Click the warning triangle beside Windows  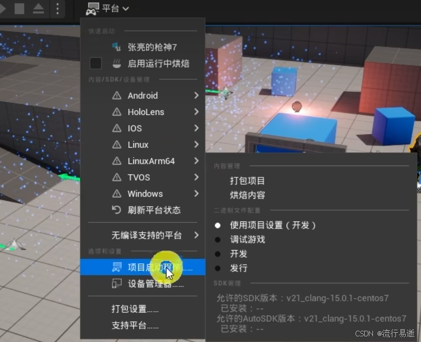coord(117,194)
